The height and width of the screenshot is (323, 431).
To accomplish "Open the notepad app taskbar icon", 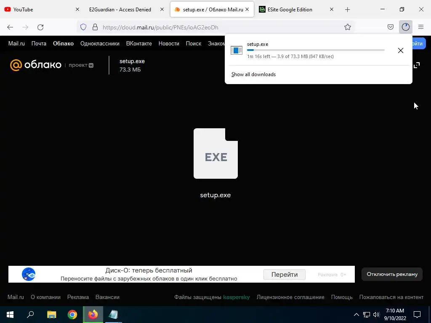I will click(113, 315).
